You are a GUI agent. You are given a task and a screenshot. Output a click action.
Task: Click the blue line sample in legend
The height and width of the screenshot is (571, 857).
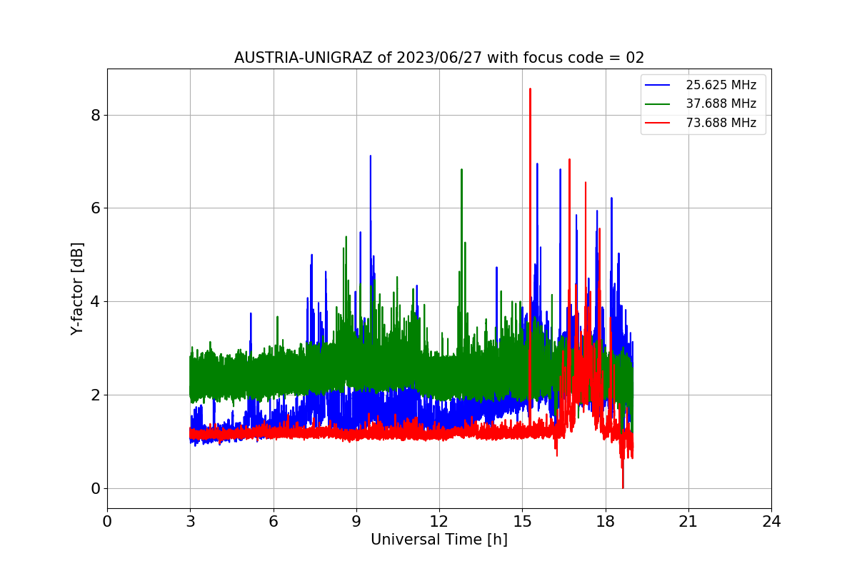click(x=658, y=85)
